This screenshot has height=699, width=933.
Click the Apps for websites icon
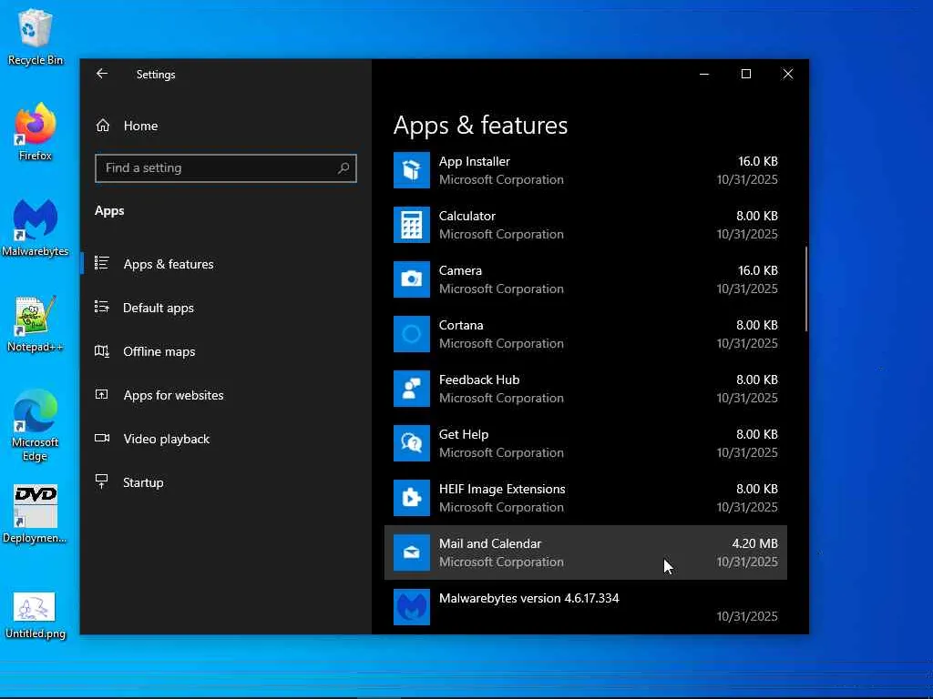102,394
